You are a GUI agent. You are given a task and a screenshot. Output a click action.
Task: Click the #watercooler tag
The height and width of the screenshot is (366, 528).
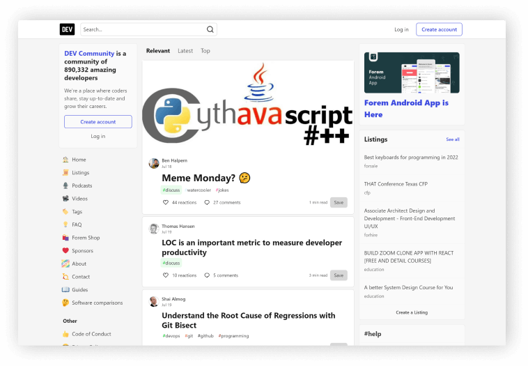(198, 190)
